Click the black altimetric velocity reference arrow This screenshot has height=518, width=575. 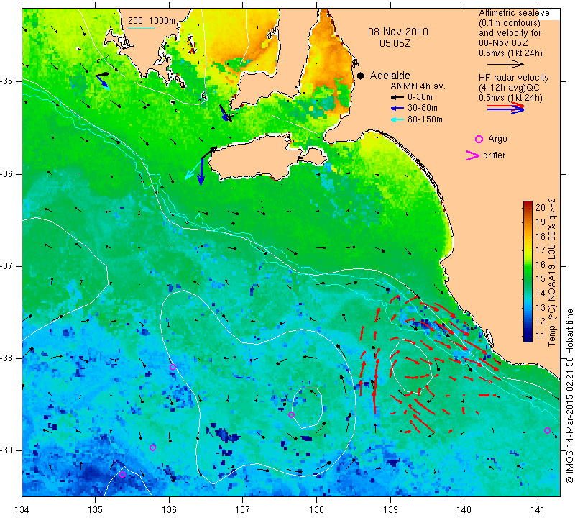(x=505, y=64)
